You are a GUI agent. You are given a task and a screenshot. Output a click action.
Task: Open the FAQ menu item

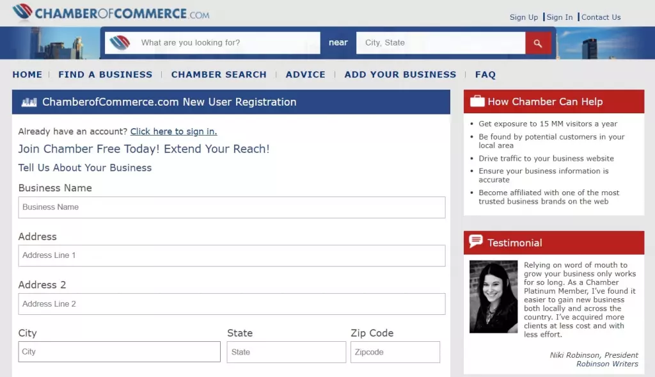(x=485, y=74)
